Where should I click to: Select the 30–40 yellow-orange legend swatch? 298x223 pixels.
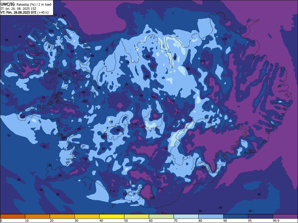click(x=87, y=216)
